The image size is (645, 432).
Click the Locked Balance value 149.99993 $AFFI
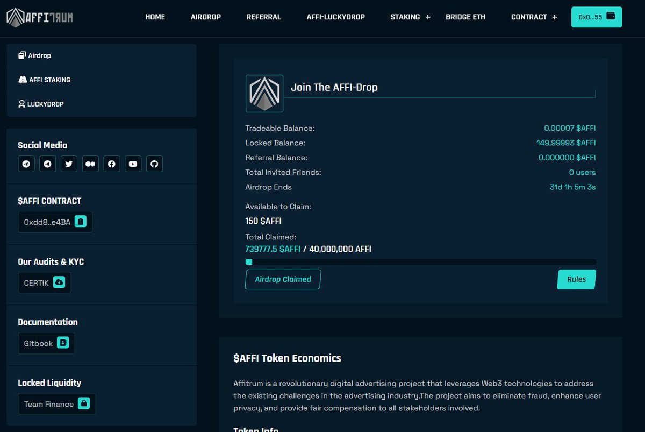(x=566, y=143)
